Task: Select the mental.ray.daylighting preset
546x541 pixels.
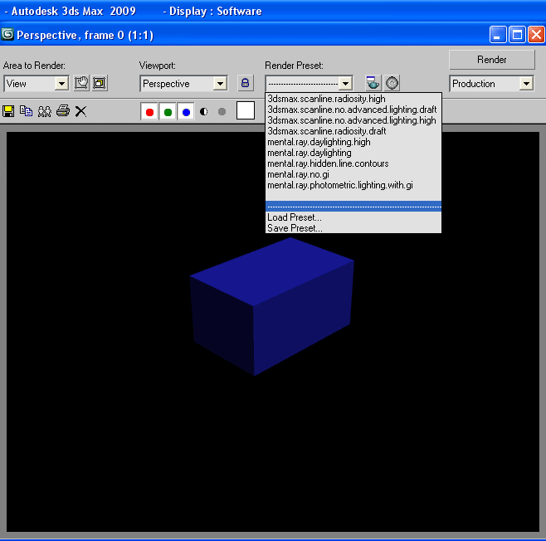Action: [353, 153]
